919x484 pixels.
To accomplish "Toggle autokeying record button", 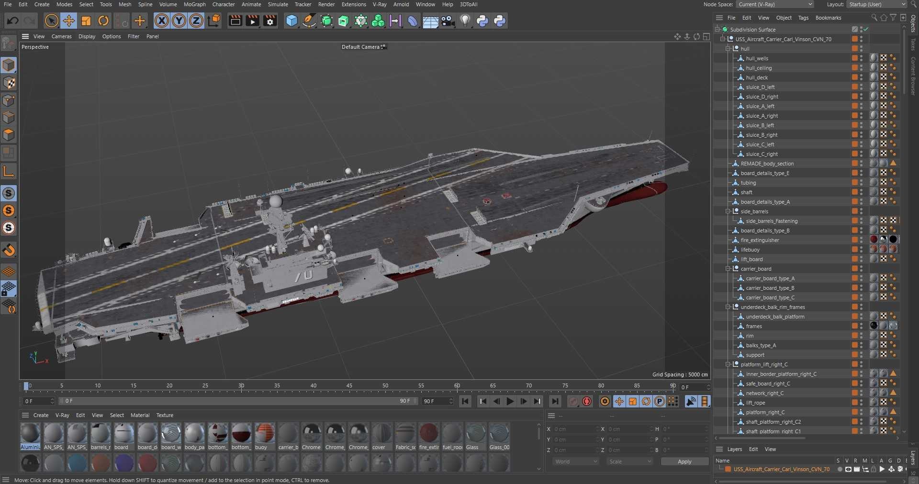I will tap(587, 401).
